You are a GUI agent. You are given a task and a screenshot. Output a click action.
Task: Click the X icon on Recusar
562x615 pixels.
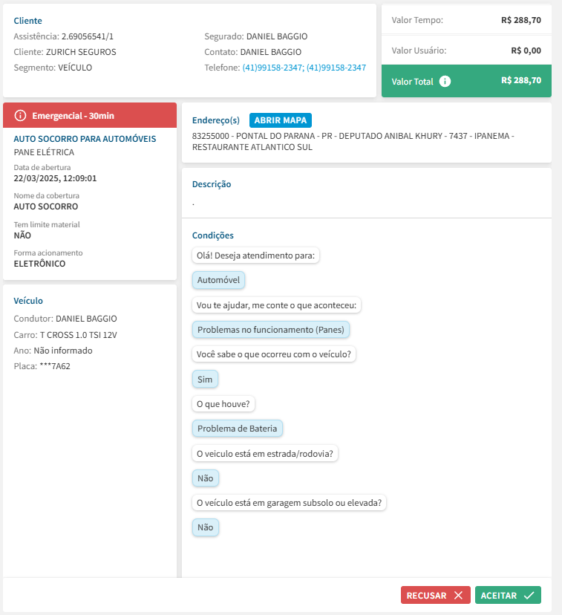pyautogui.click(x=458, y=596)
